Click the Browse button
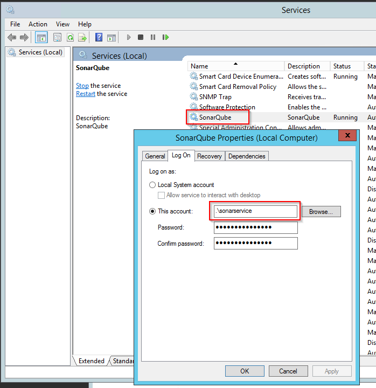376x388 pixels. [x=321, y=212]
